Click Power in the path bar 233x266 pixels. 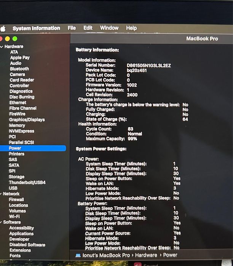(x=170, y=255)
